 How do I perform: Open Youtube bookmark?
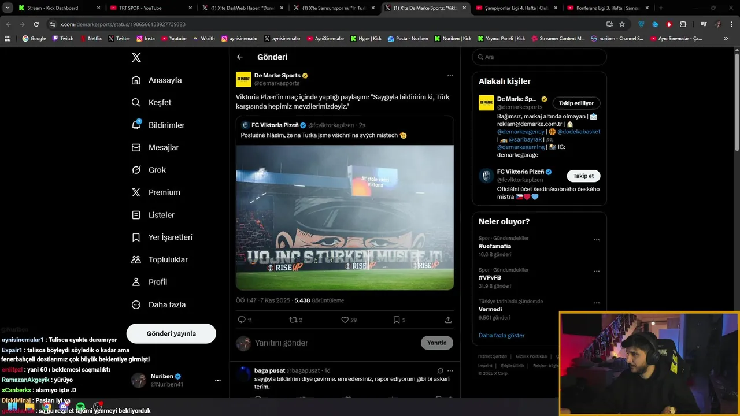[x=173, y=39]
